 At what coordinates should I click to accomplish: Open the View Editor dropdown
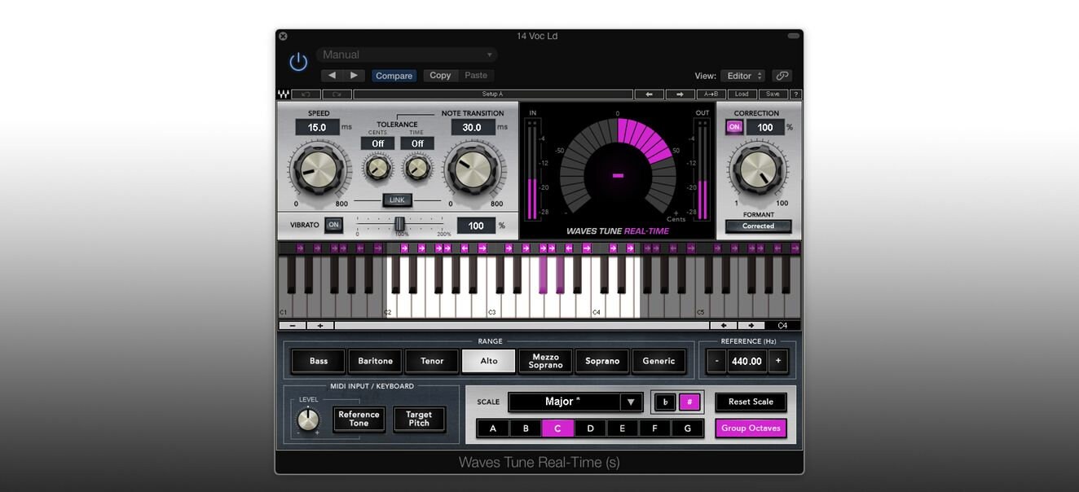point(742,76)
